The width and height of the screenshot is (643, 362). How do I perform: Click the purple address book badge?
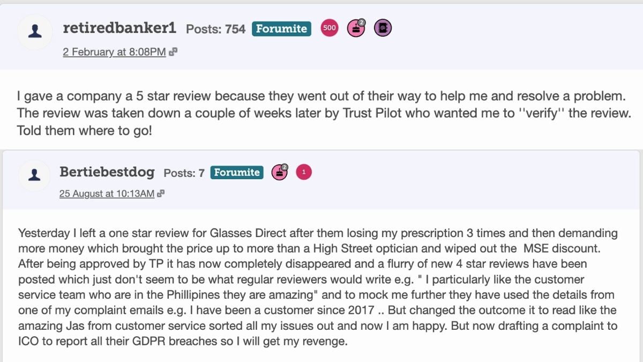[x=383, y=28]
